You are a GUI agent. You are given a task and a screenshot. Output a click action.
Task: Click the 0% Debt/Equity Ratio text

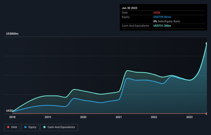click(x=167, y=21)
